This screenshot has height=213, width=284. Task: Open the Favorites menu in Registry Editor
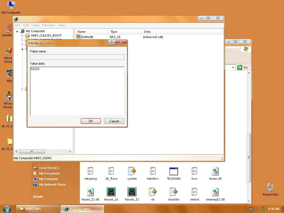[49, 25]
